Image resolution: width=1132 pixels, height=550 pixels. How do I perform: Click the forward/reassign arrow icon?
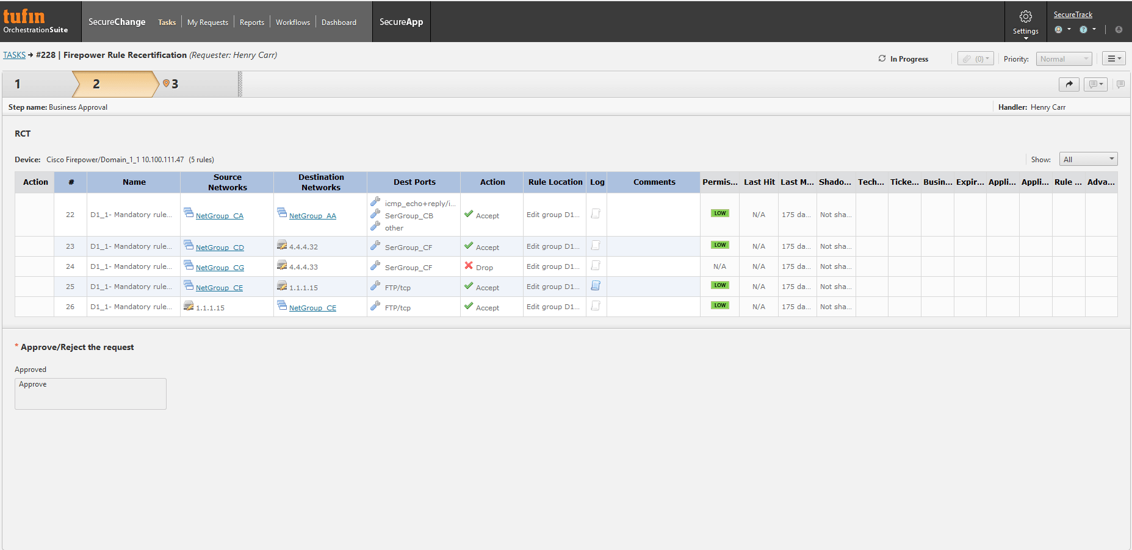coord(1069,84)
